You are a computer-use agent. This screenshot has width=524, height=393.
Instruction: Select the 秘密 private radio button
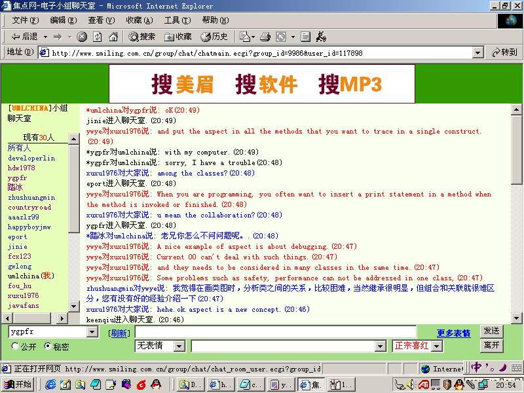point(47,346)
